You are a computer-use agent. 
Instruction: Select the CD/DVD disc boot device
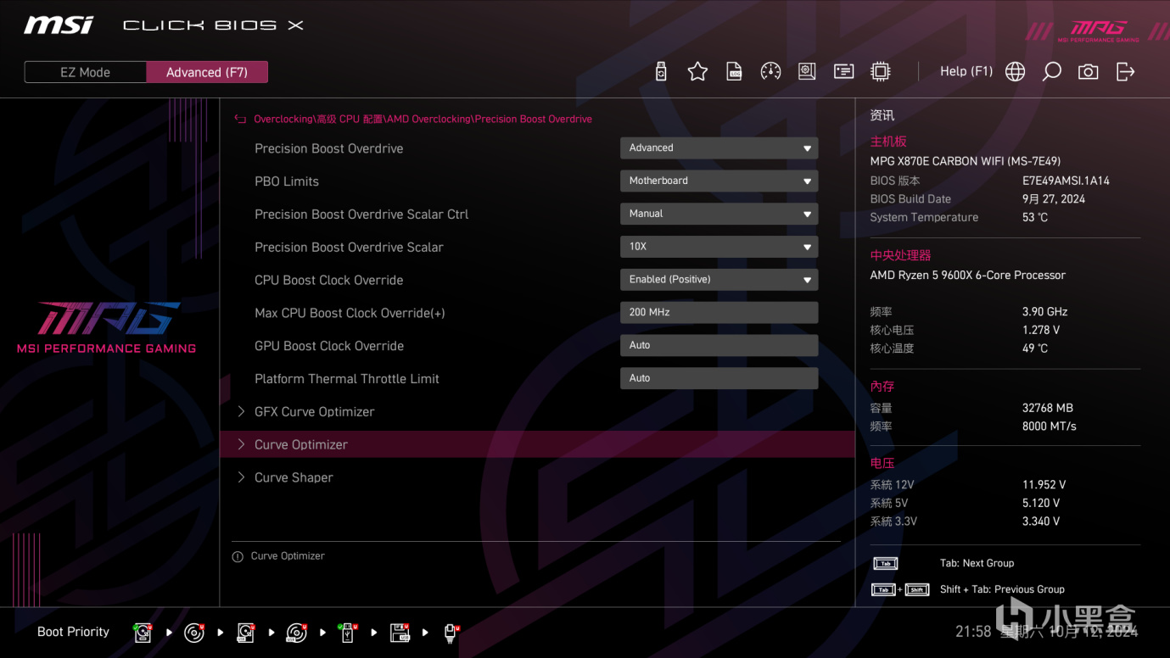(x=194, y=633)
